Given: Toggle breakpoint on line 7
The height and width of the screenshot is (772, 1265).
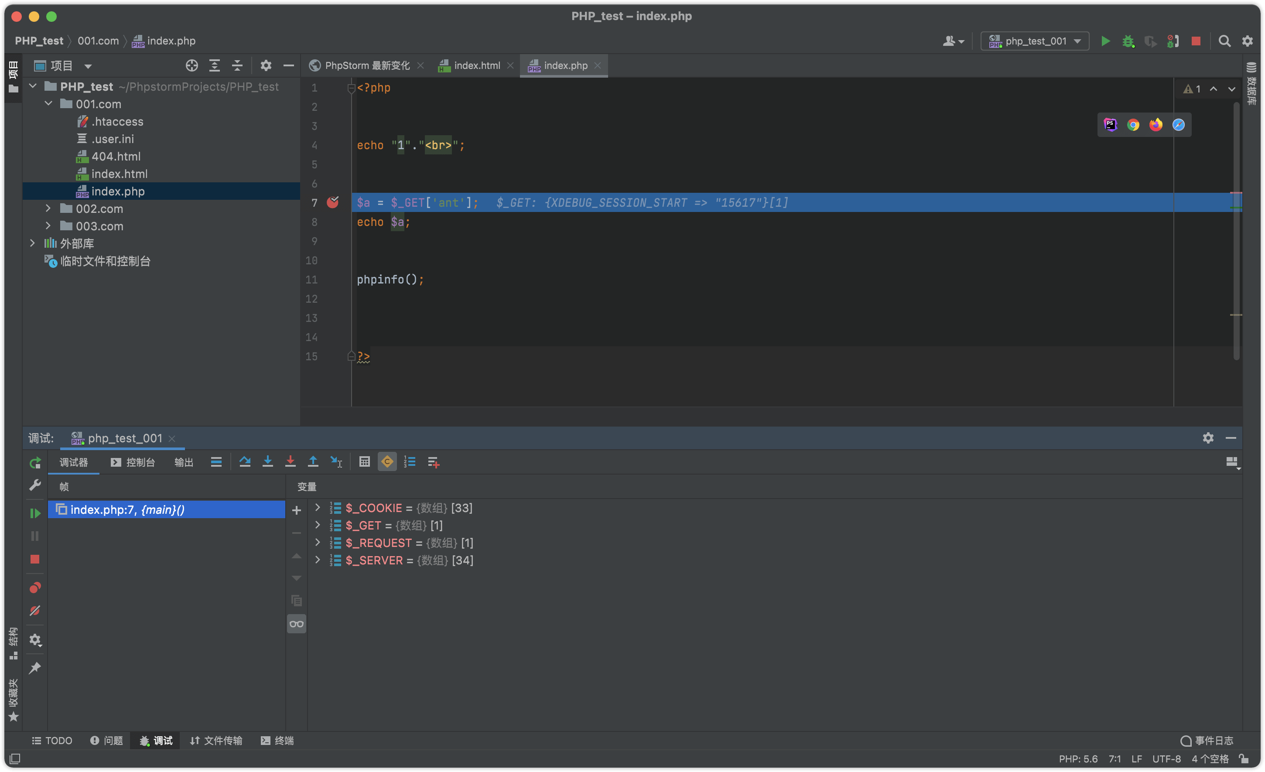Looking at the screenshot, I should 333,202.
